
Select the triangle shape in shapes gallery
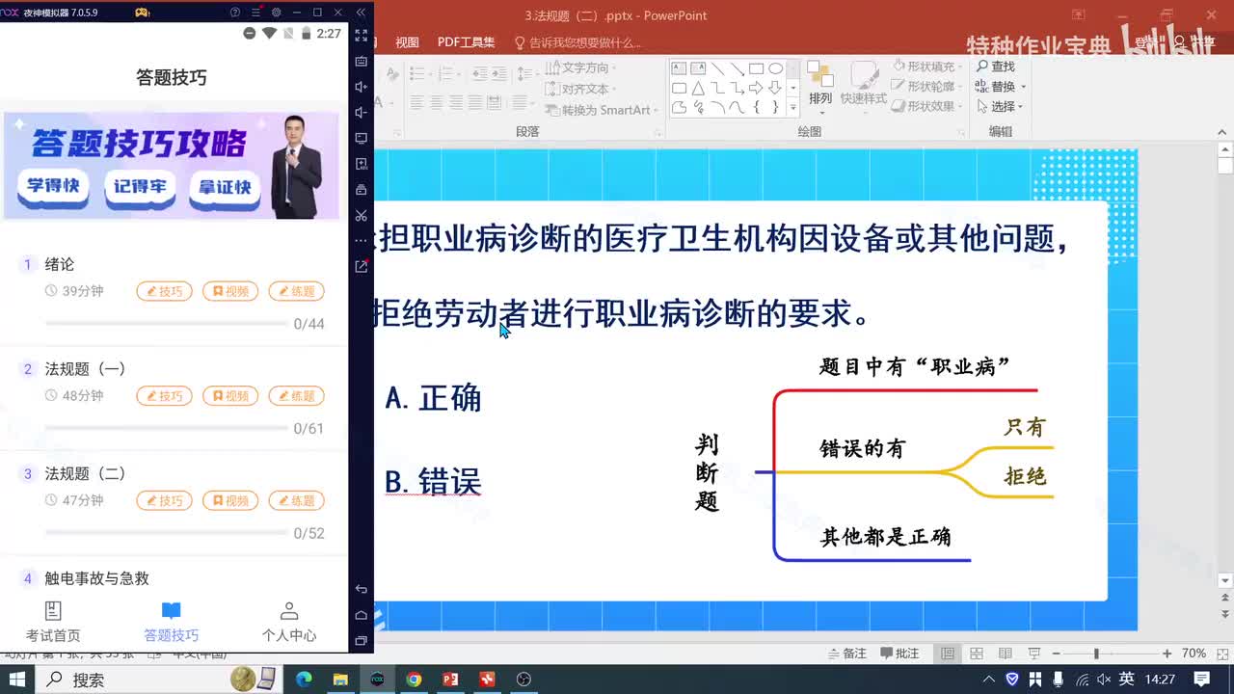[x=698, y=88]
